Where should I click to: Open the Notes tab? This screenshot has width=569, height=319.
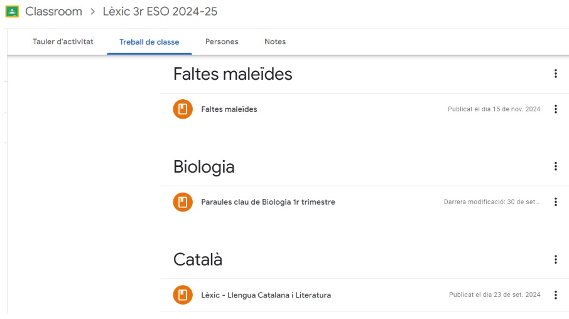pyautogui.click(x=275, y=42)
